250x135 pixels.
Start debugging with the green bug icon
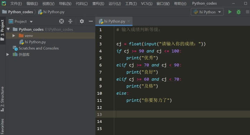click(x=239, y=12)
